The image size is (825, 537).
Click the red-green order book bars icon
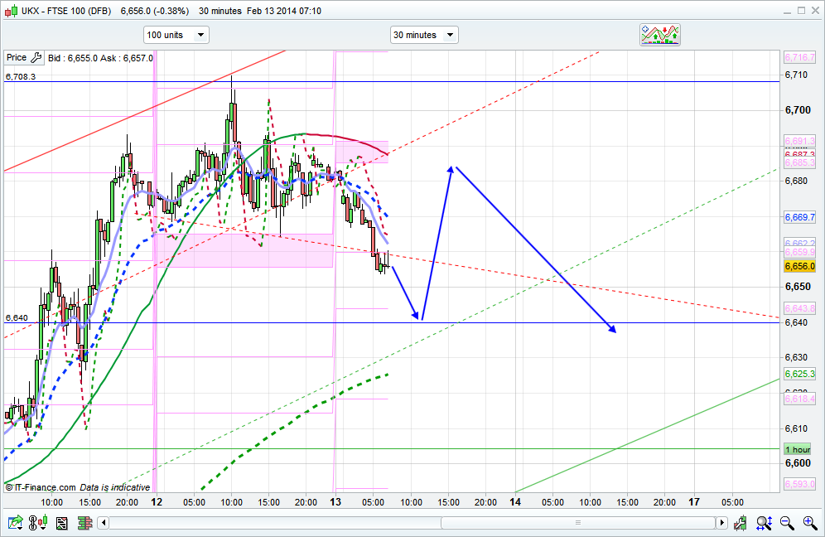pyautogui.click(x=84, y=523)
